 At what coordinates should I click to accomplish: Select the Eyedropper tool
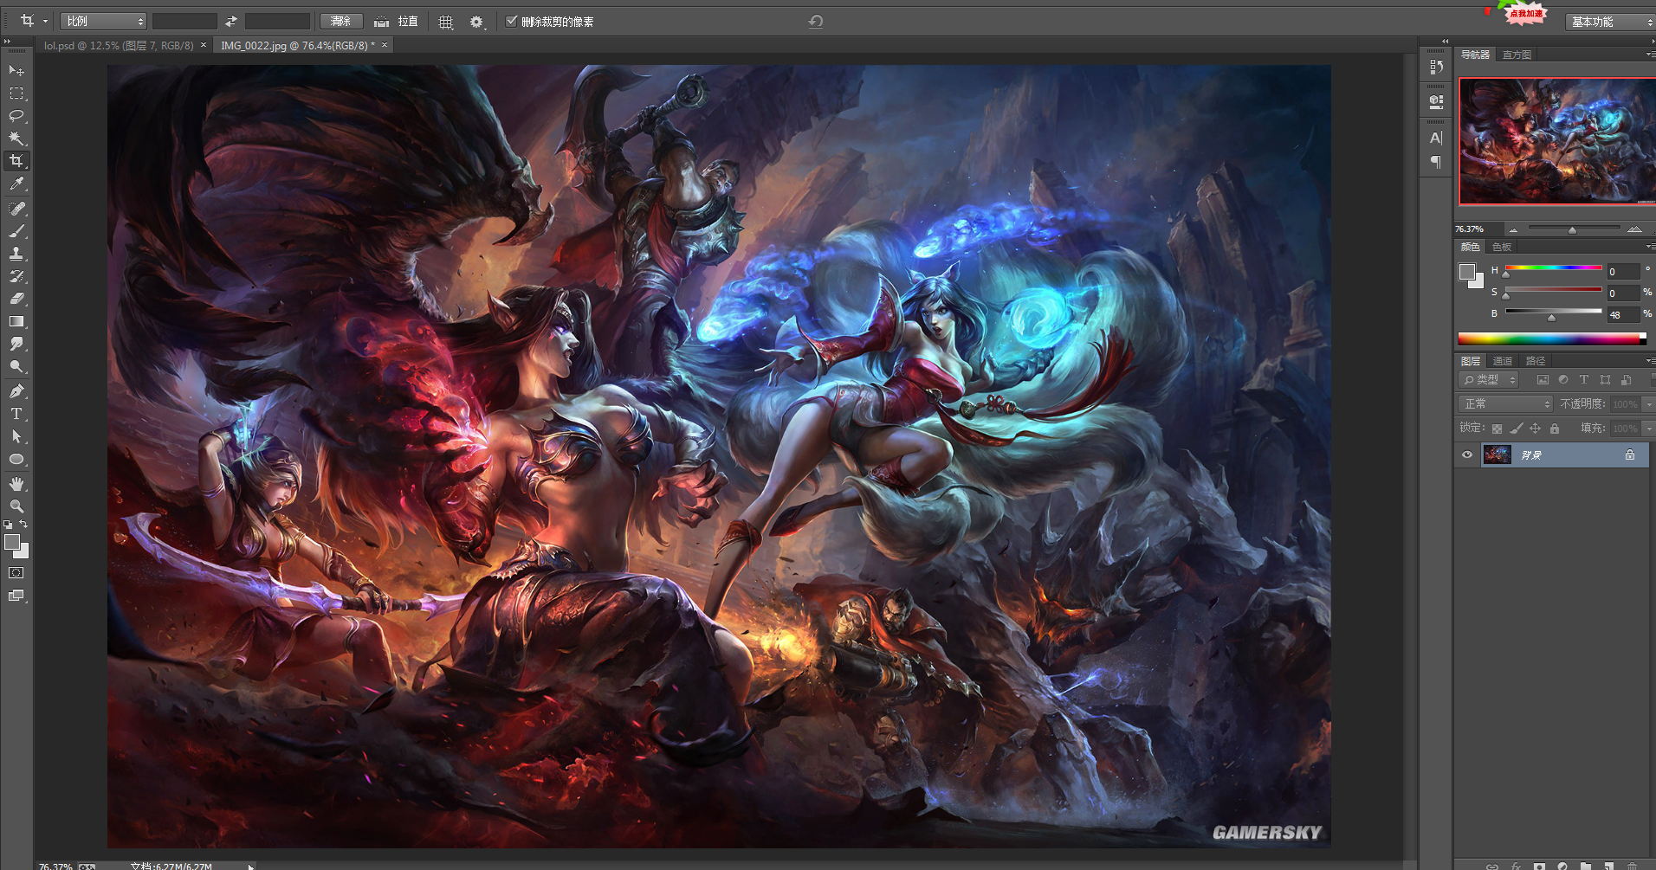point(16,184)
